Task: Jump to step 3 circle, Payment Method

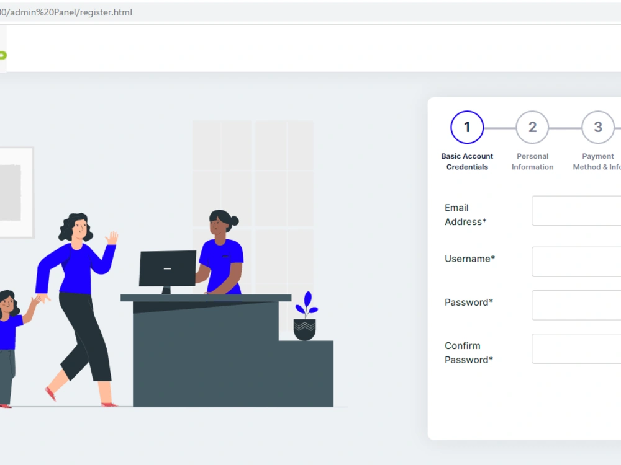Action: coord(598,127)
